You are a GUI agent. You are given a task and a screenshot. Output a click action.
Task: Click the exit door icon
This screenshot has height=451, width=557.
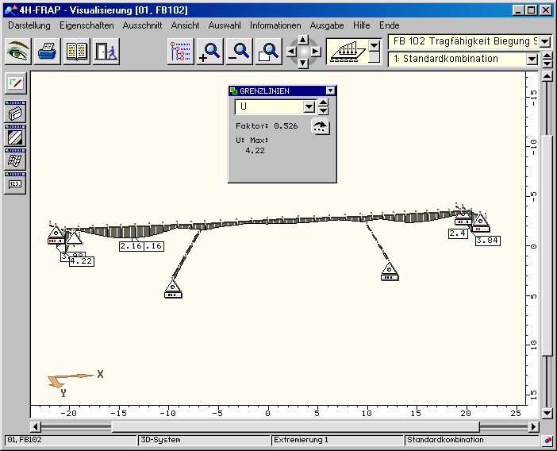point(105,52)
